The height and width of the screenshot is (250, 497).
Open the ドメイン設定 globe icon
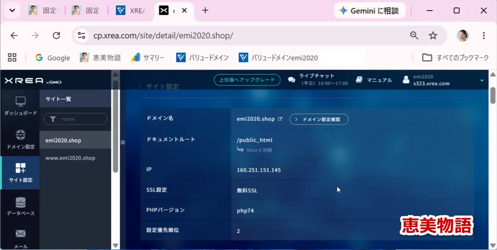tap(20, 135)
